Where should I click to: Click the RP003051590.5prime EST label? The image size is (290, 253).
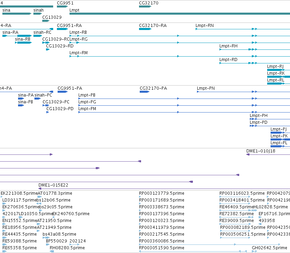(x=162, y=248)
